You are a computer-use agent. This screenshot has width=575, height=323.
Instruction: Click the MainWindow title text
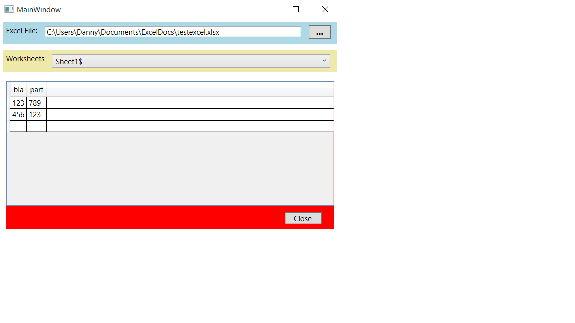[x=39, y=10]
